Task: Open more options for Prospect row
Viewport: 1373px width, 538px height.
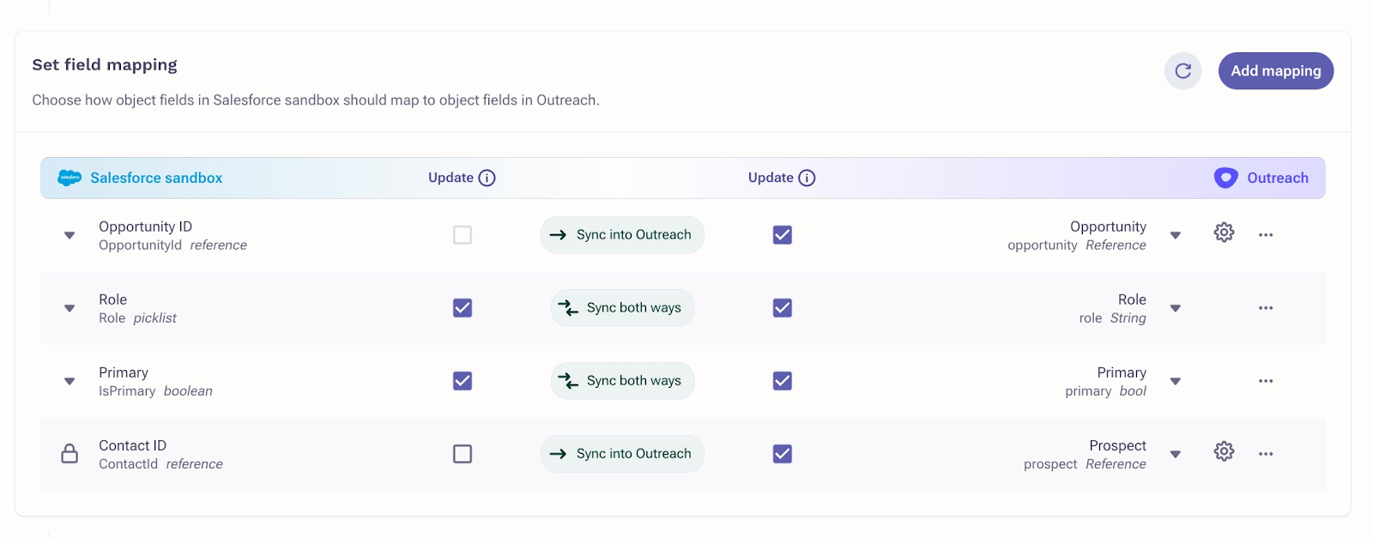Action: 1266,454
